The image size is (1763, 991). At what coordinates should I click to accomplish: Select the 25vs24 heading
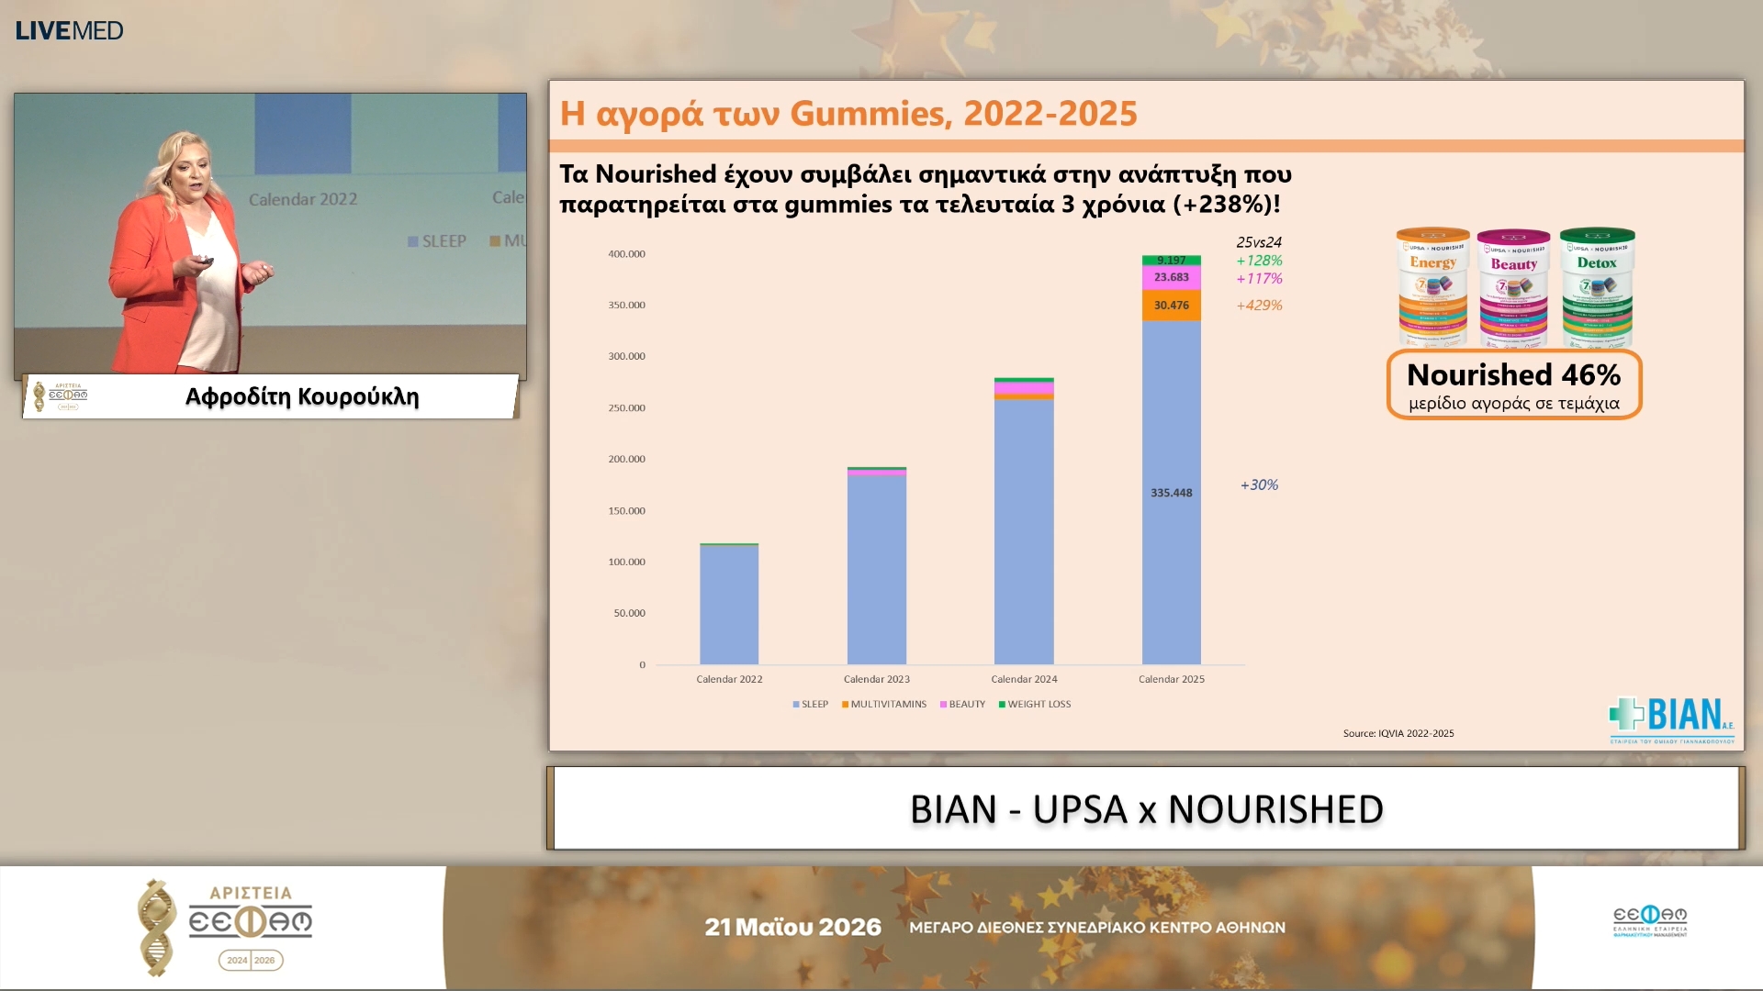point(1259,242)
